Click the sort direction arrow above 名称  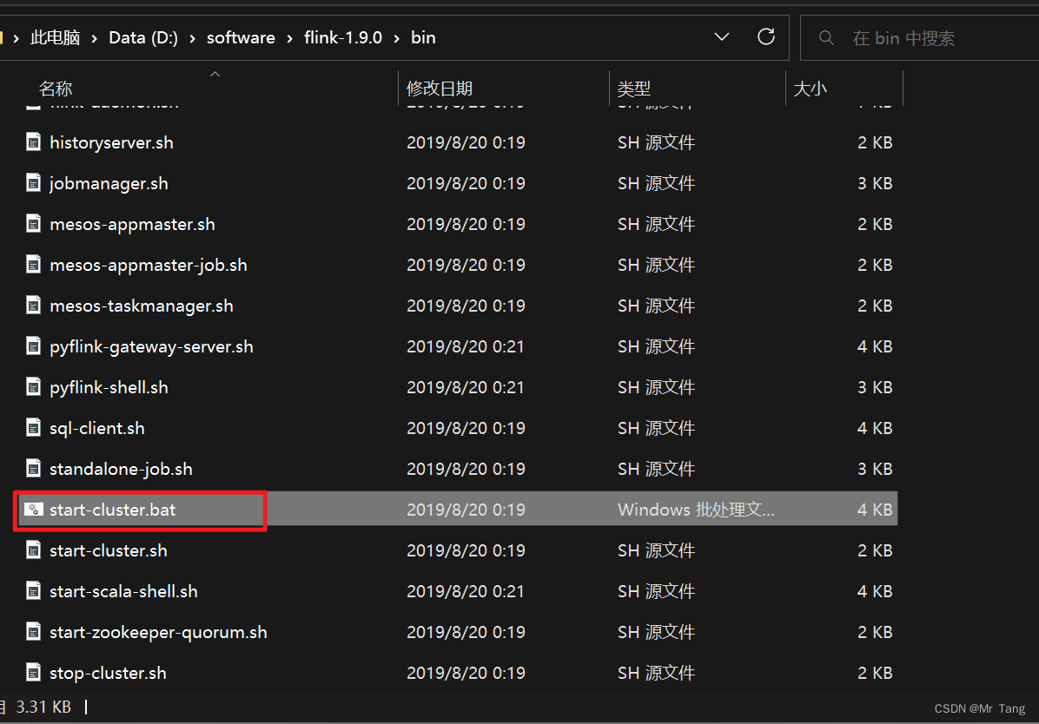pos(215,76)
